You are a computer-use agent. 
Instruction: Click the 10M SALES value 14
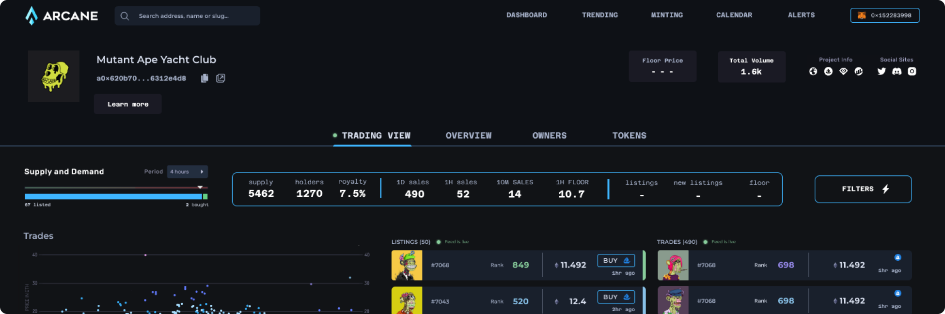pos(515,194)
